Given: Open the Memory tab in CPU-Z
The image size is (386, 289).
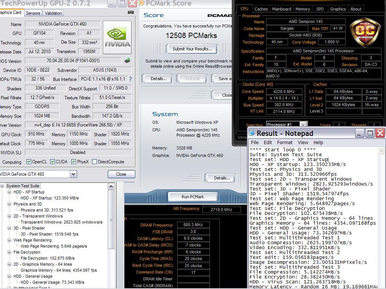Looking at the screenshot, I should (303, 9).
